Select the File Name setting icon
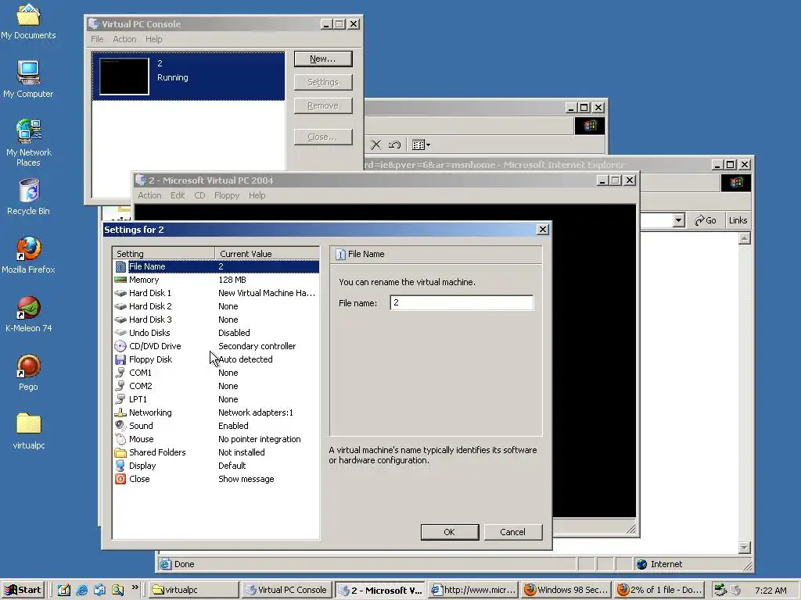Image resolution: width=801 pixels, height=600 pixels. click(x=120, y=266)
